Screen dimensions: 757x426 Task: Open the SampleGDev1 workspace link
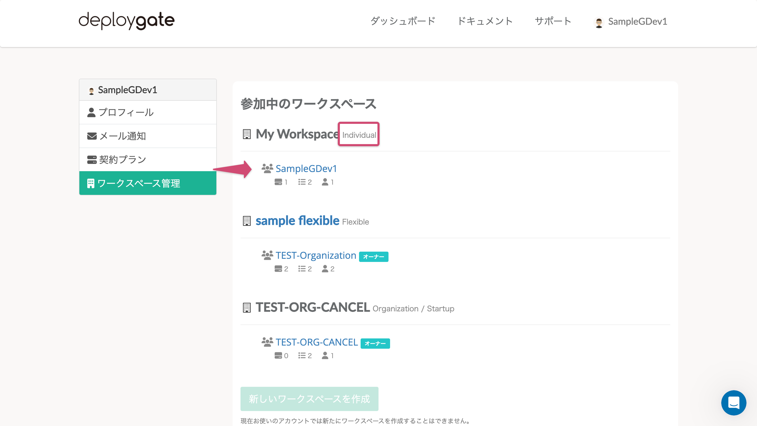pos(306,169)
